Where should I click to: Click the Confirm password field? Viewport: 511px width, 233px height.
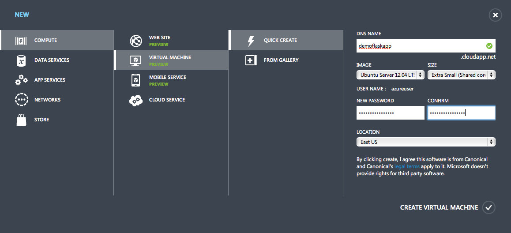tap(462, 113)
